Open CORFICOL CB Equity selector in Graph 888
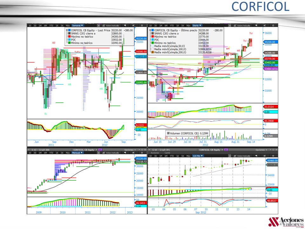 pos(85,150)
